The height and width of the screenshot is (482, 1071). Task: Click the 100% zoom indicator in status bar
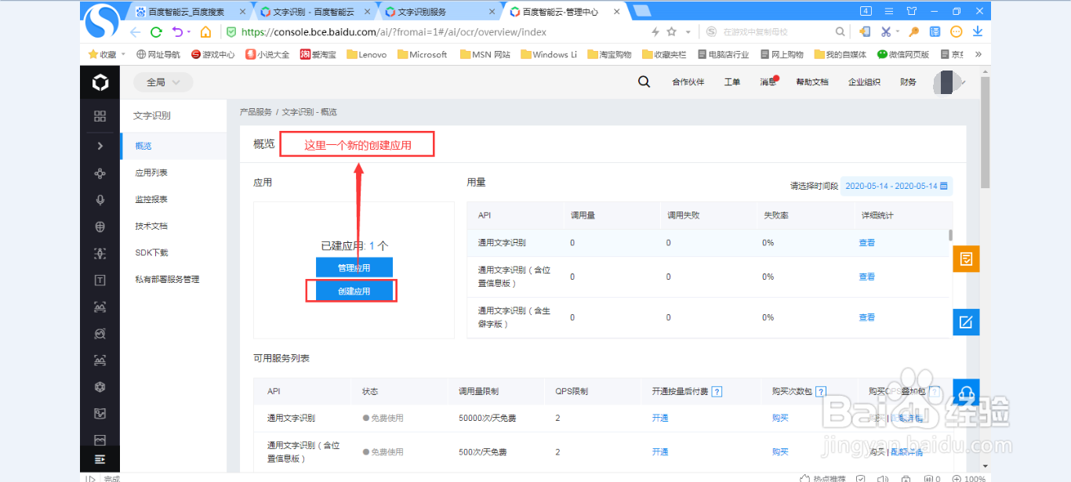(x=969, y=478)
